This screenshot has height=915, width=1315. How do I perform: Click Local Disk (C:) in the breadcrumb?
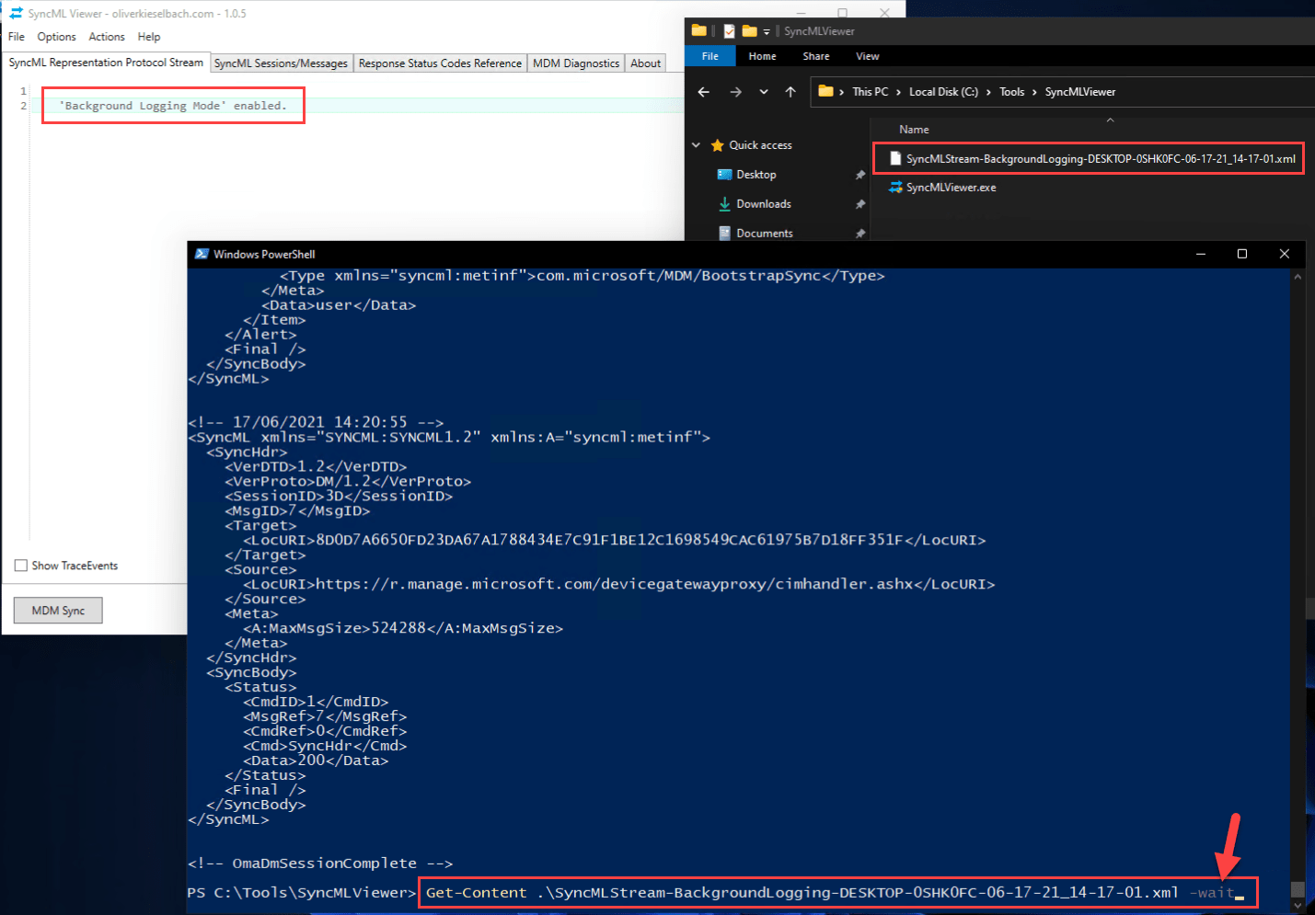click(x=943, y=92)
